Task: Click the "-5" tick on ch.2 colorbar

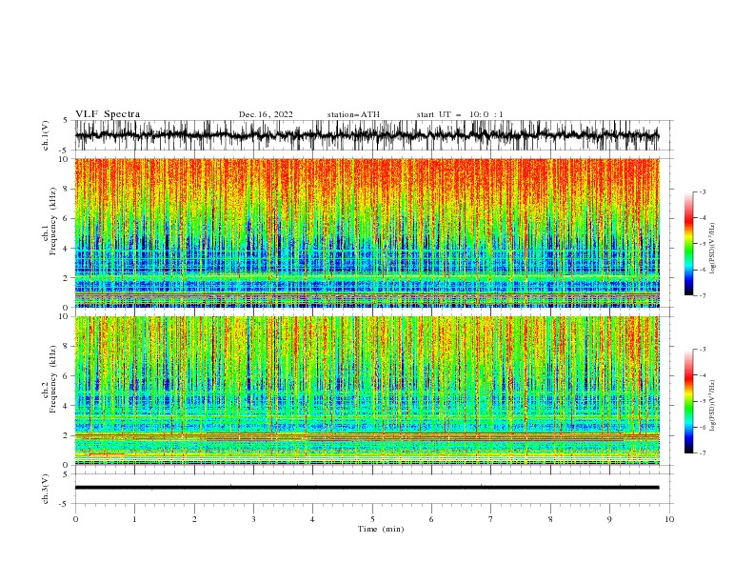Action: point(702,401)
